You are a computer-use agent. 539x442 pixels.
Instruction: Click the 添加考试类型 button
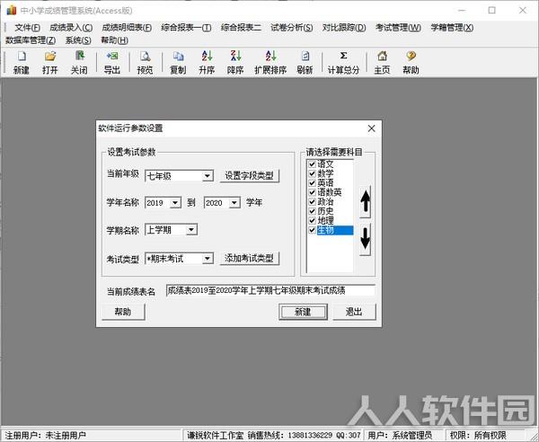[x=249, y=258]
